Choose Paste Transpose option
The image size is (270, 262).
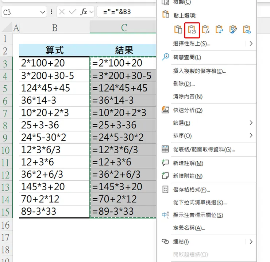(219, 29)
